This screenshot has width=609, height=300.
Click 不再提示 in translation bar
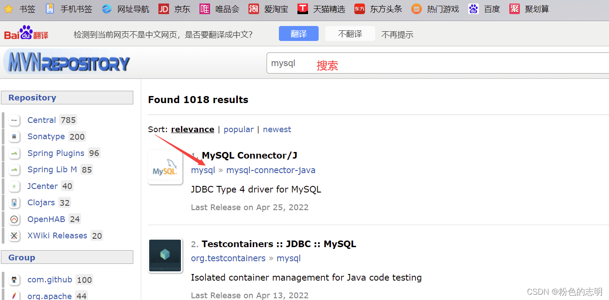397,34
